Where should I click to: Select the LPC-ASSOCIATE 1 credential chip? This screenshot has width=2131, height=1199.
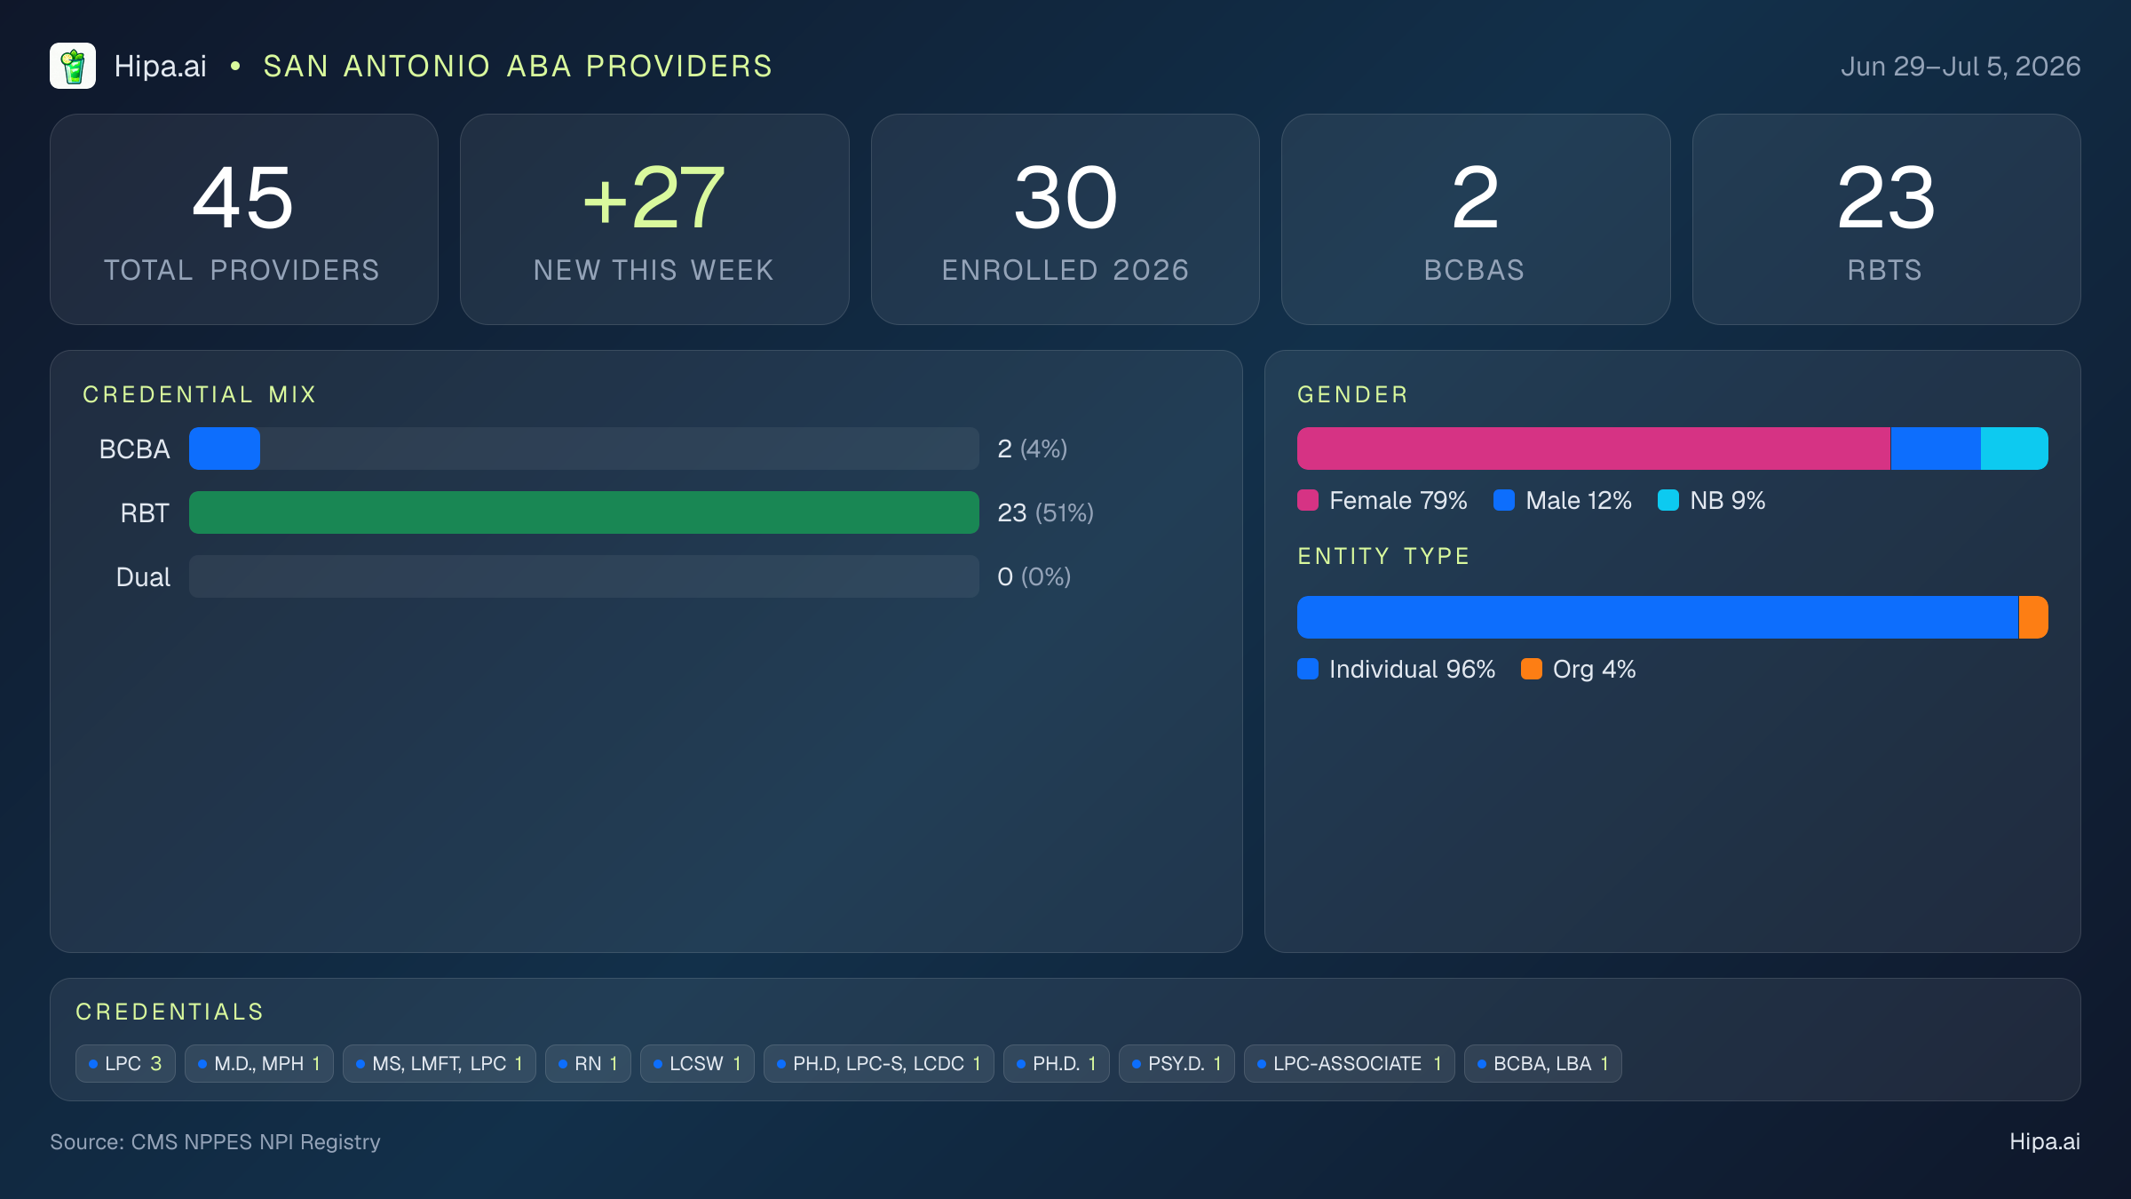pyautogui.click(x=1350, y=1063)
